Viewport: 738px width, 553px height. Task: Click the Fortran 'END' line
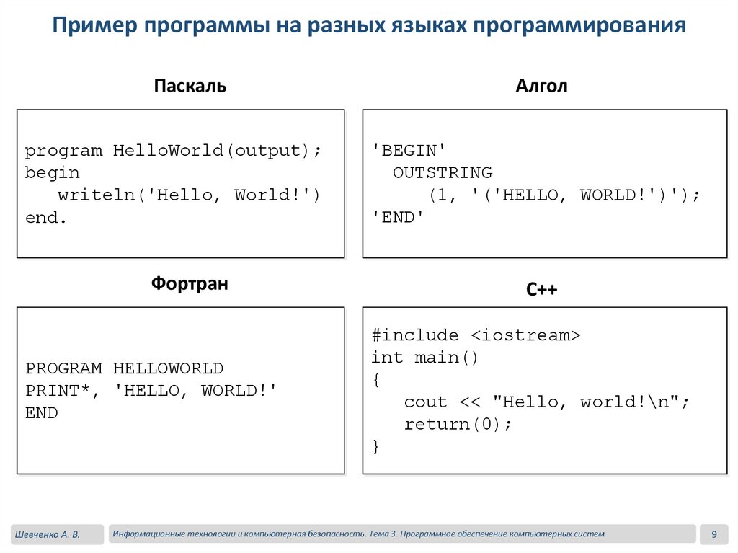(x=41, y=412)
